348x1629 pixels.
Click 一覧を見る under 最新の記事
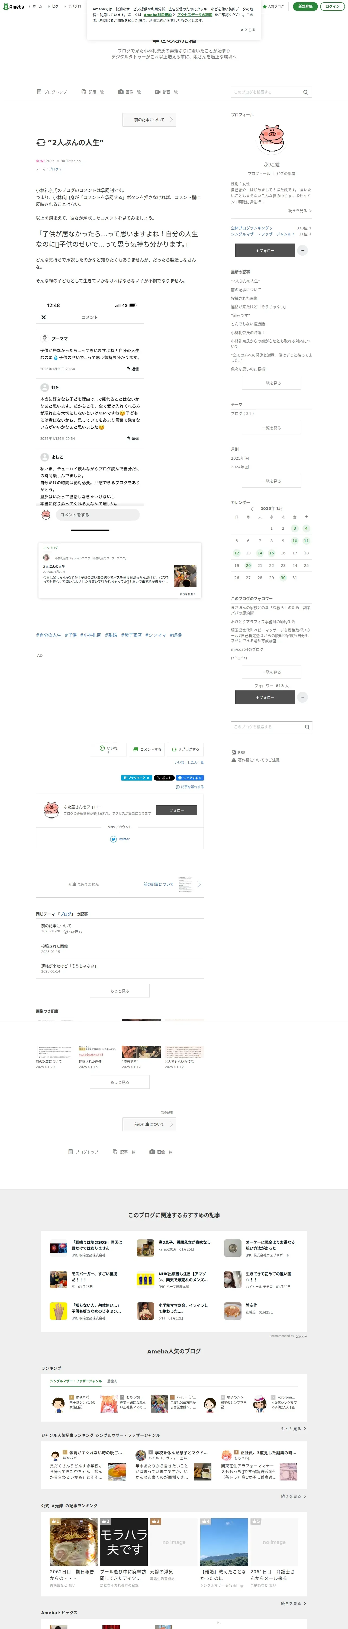pyautogui.click(x=272, y=383)
